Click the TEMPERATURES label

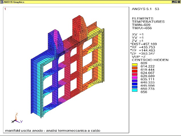pos(148,22)
